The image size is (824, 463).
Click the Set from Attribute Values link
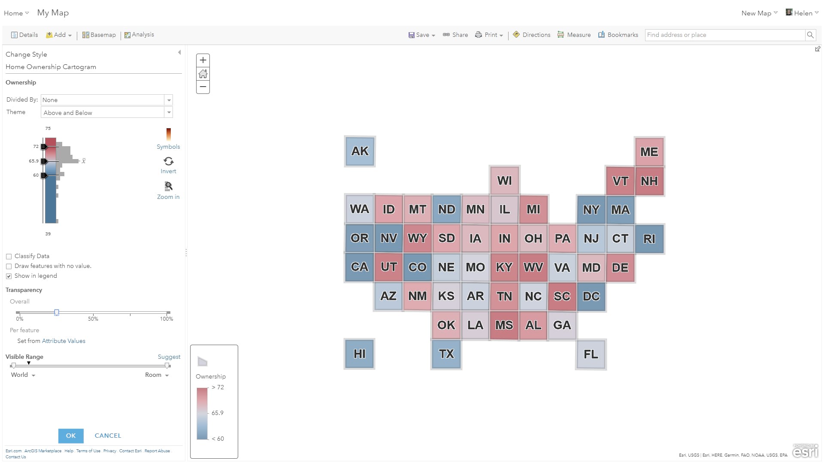(64, 340)
